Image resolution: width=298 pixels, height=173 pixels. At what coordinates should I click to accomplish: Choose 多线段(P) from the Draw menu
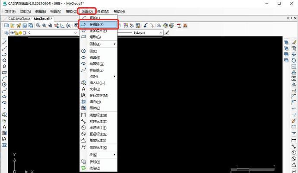click(x=98, y=24)
